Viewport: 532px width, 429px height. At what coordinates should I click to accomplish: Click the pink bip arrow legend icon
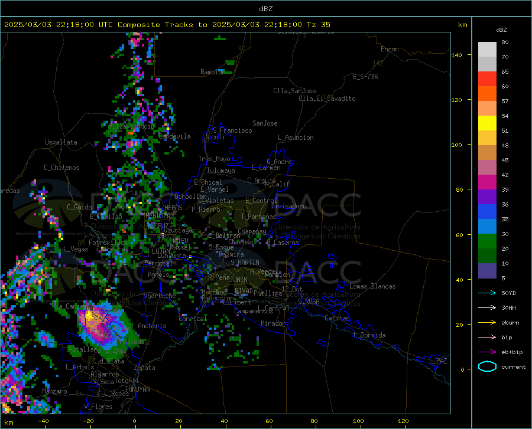[487, 338]
